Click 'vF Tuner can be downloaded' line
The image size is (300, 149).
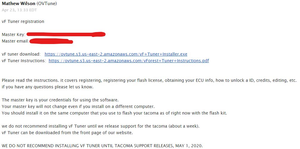pos(67,133)
